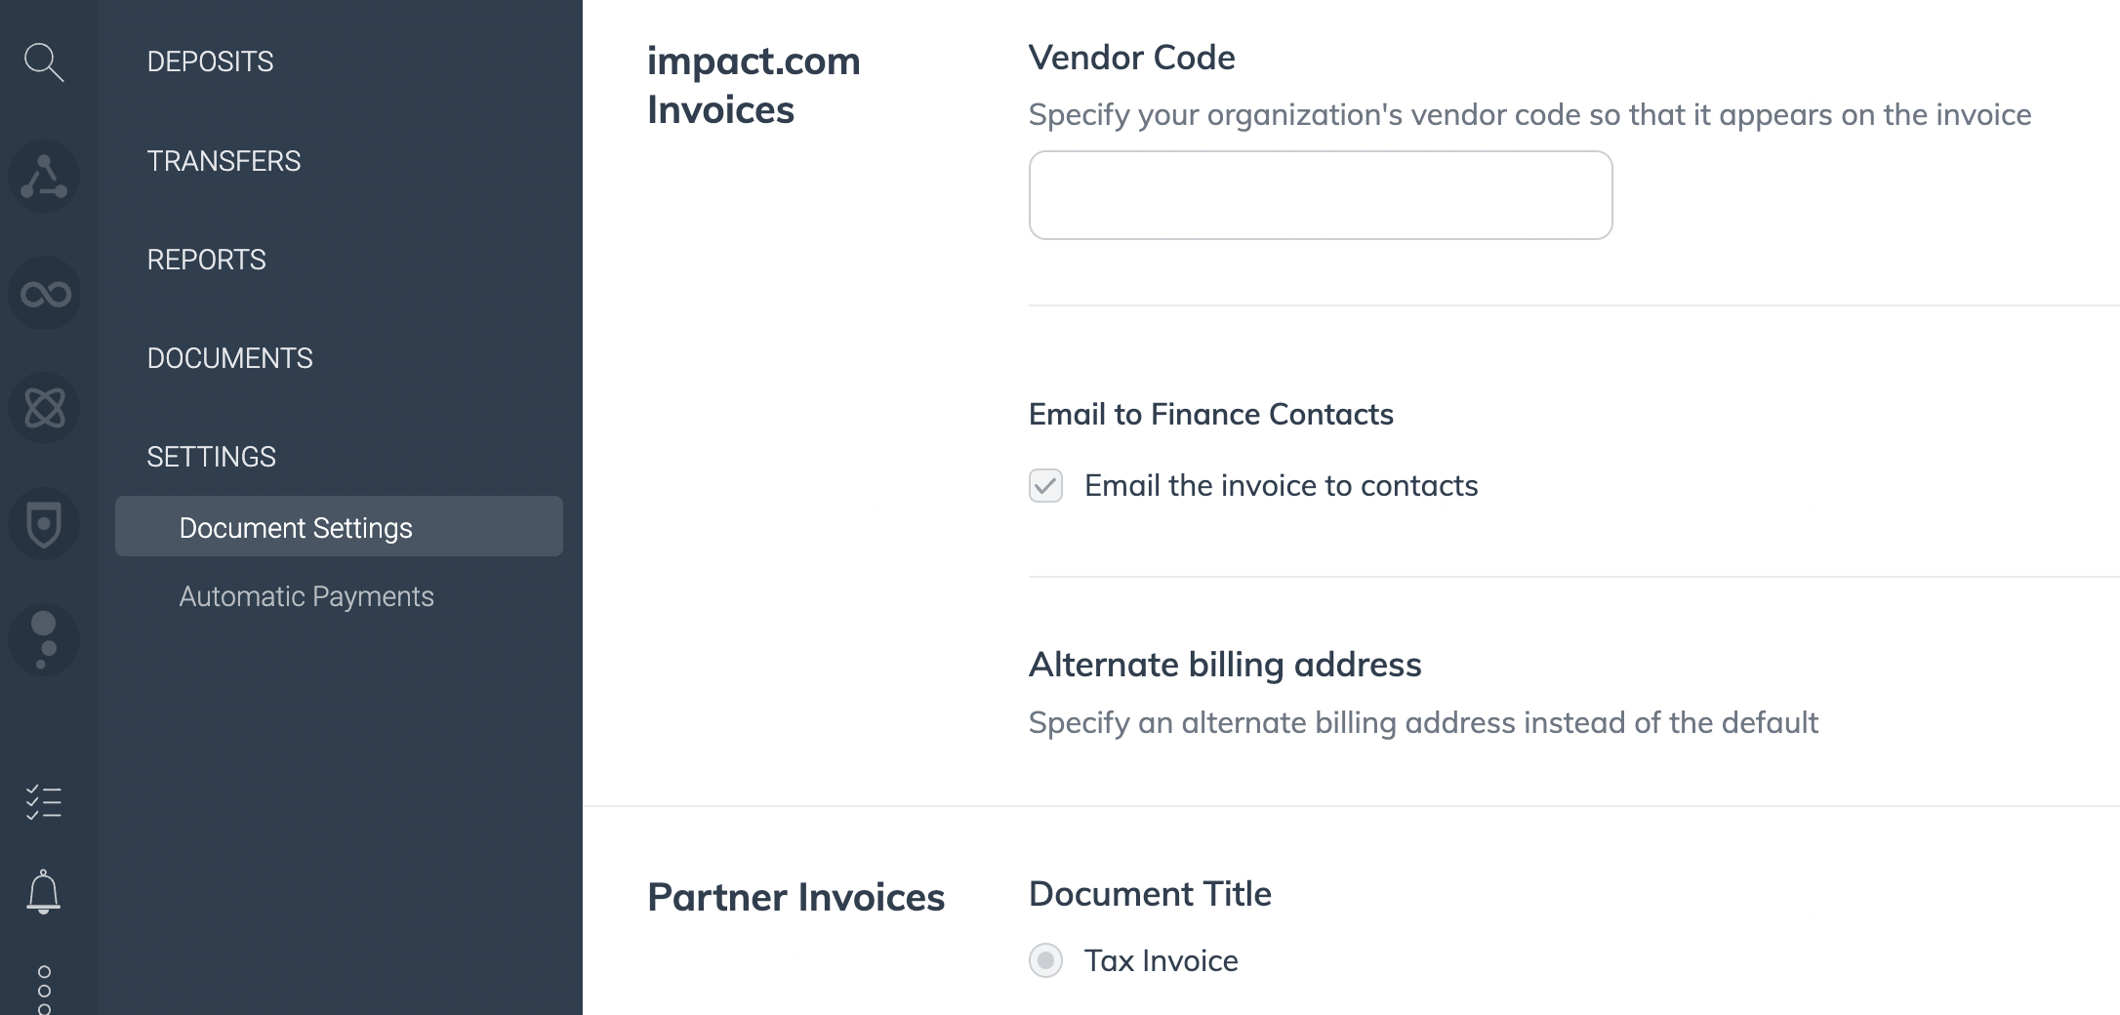The height and width of the screenshot is (1015, 2120).
Task: Click the Vendor Code input field
Action: click(1320, 195)
